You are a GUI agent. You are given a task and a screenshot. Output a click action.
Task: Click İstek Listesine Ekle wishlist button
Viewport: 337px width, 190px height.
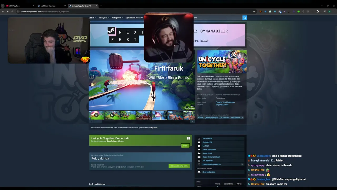point(179,166)
